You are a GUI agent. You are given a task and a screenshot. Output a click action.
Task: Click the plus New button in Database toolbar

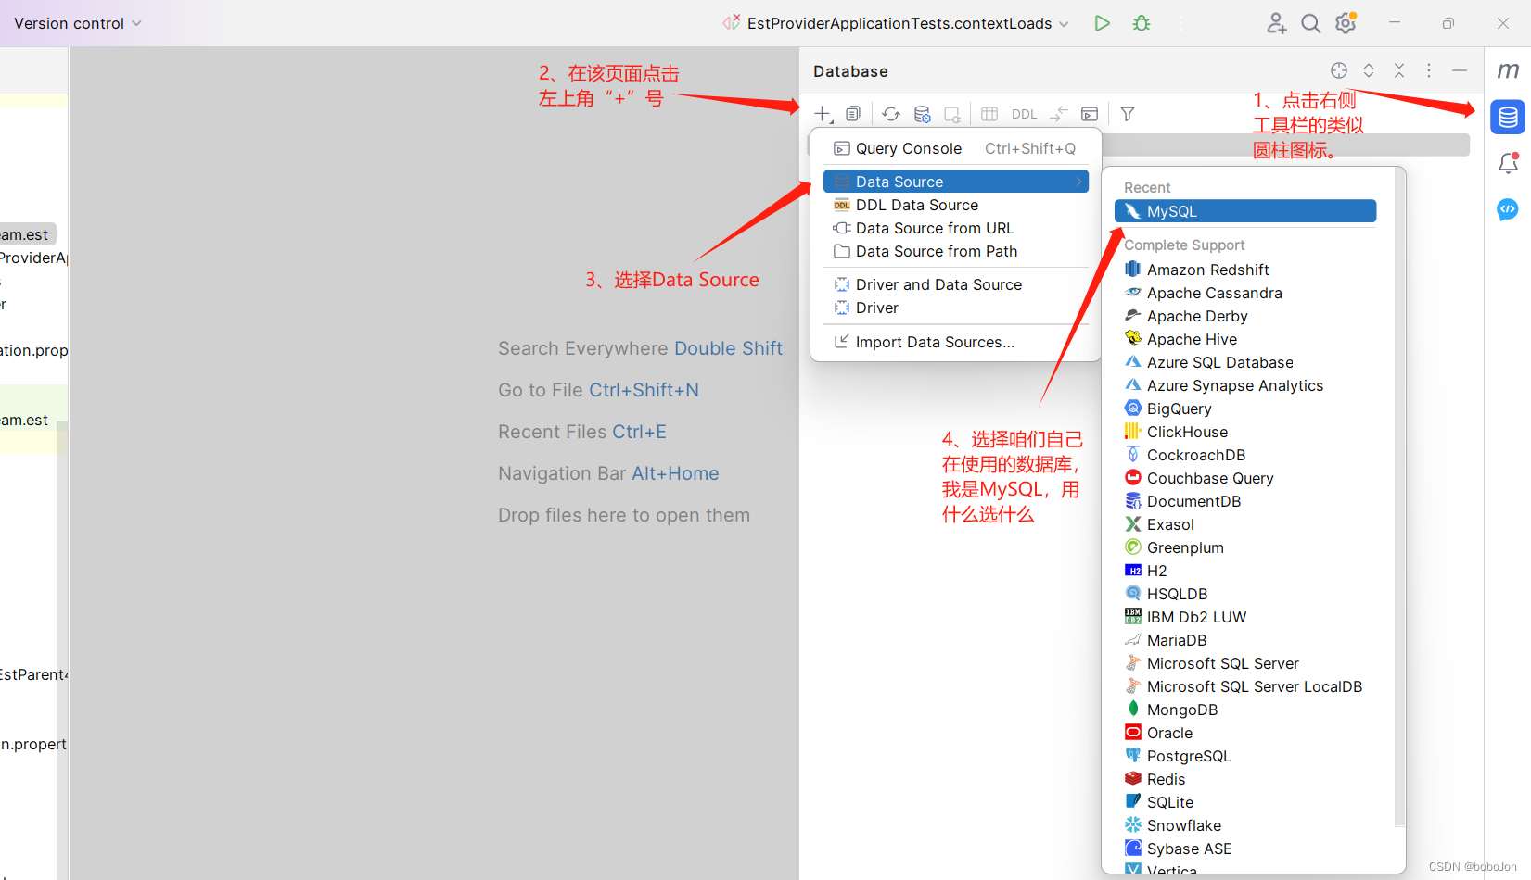coord(823,114)
